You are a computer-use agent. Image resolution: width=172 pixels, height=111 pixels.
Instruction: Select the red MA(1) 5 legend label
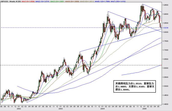pyautogui.click(x=28, y=2)
